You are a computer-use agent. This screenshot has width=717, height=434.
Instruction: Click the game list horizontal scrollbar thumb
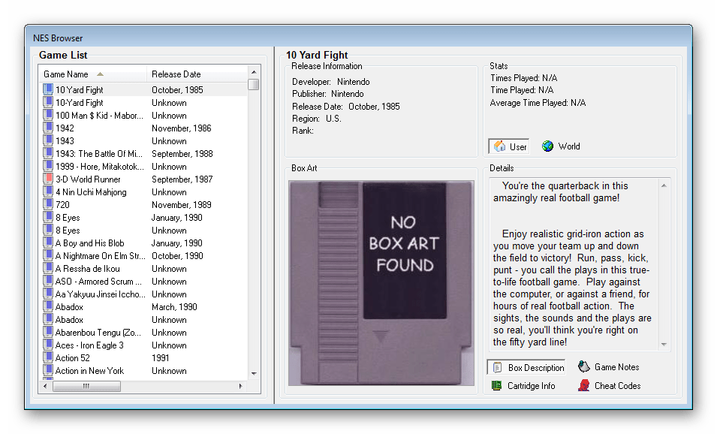coord(86,386)
